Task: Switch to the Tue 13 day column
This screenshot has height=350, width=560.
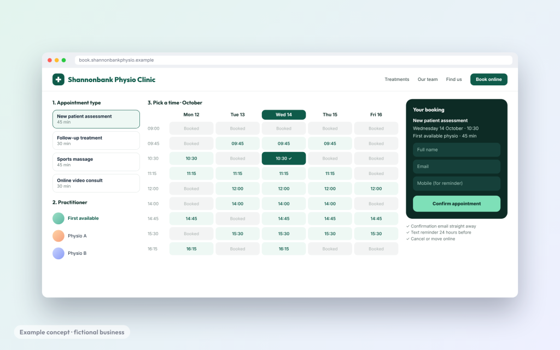Action: click(237, 115)
